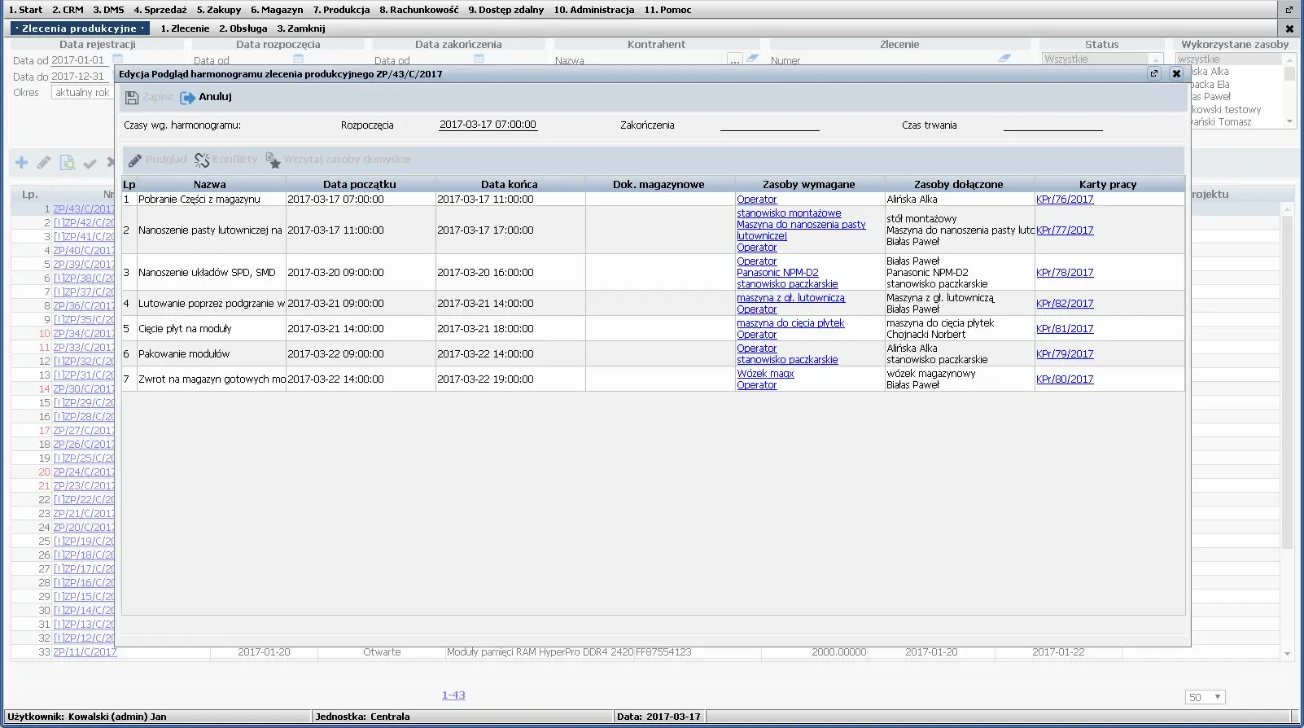Click the Data rejestracji calendar icon

tap(118, 59)
